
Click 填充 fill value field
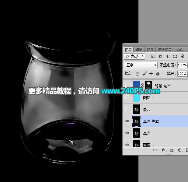[182, 74]
